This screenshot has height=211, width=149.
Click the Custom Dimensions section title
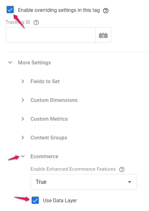tap(54, 100)
